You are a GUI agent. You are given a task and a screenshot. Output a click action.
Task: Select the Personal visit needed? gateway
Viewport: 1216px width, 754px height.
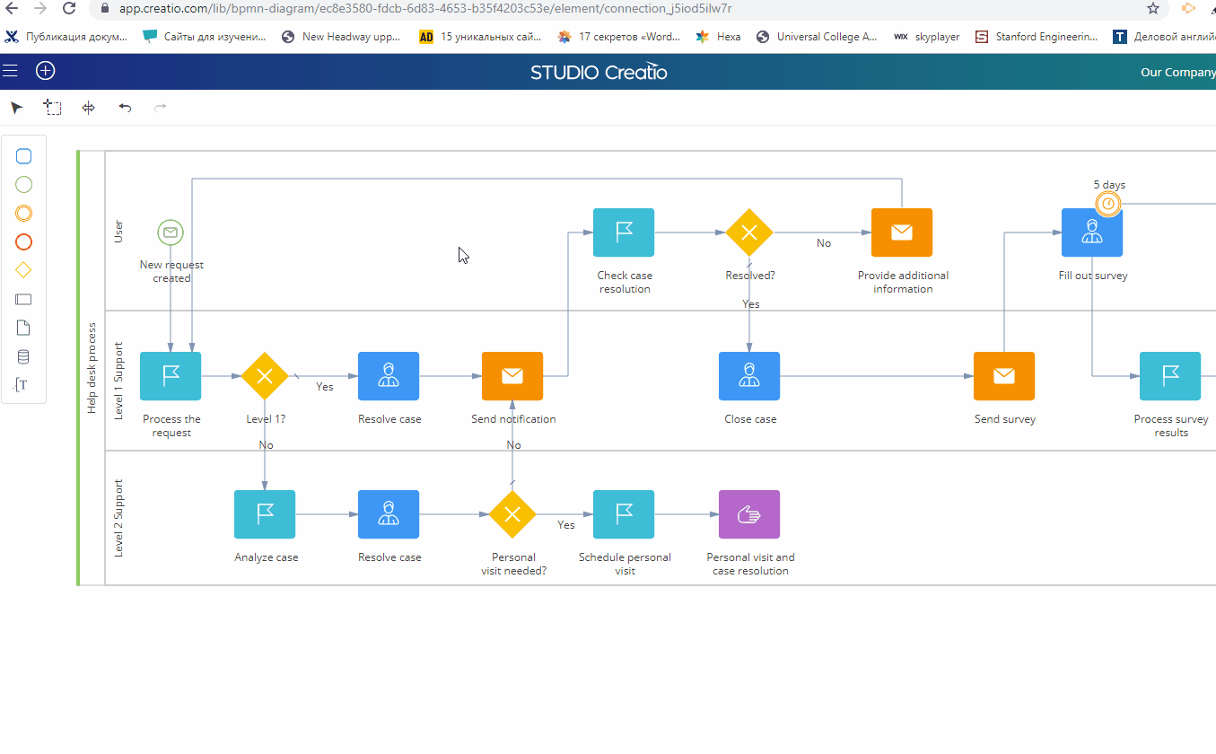(512, 514)
